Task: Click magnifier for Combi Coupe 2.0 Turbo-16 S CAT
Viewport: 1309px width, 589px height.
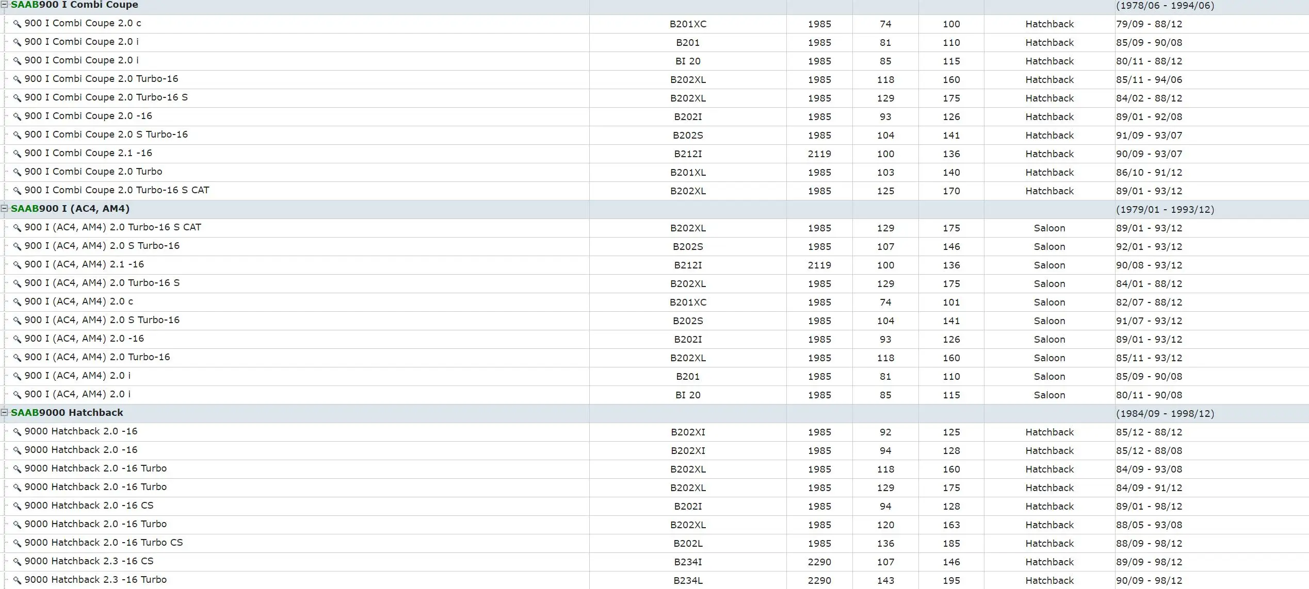Action: [x=17, y=191]
